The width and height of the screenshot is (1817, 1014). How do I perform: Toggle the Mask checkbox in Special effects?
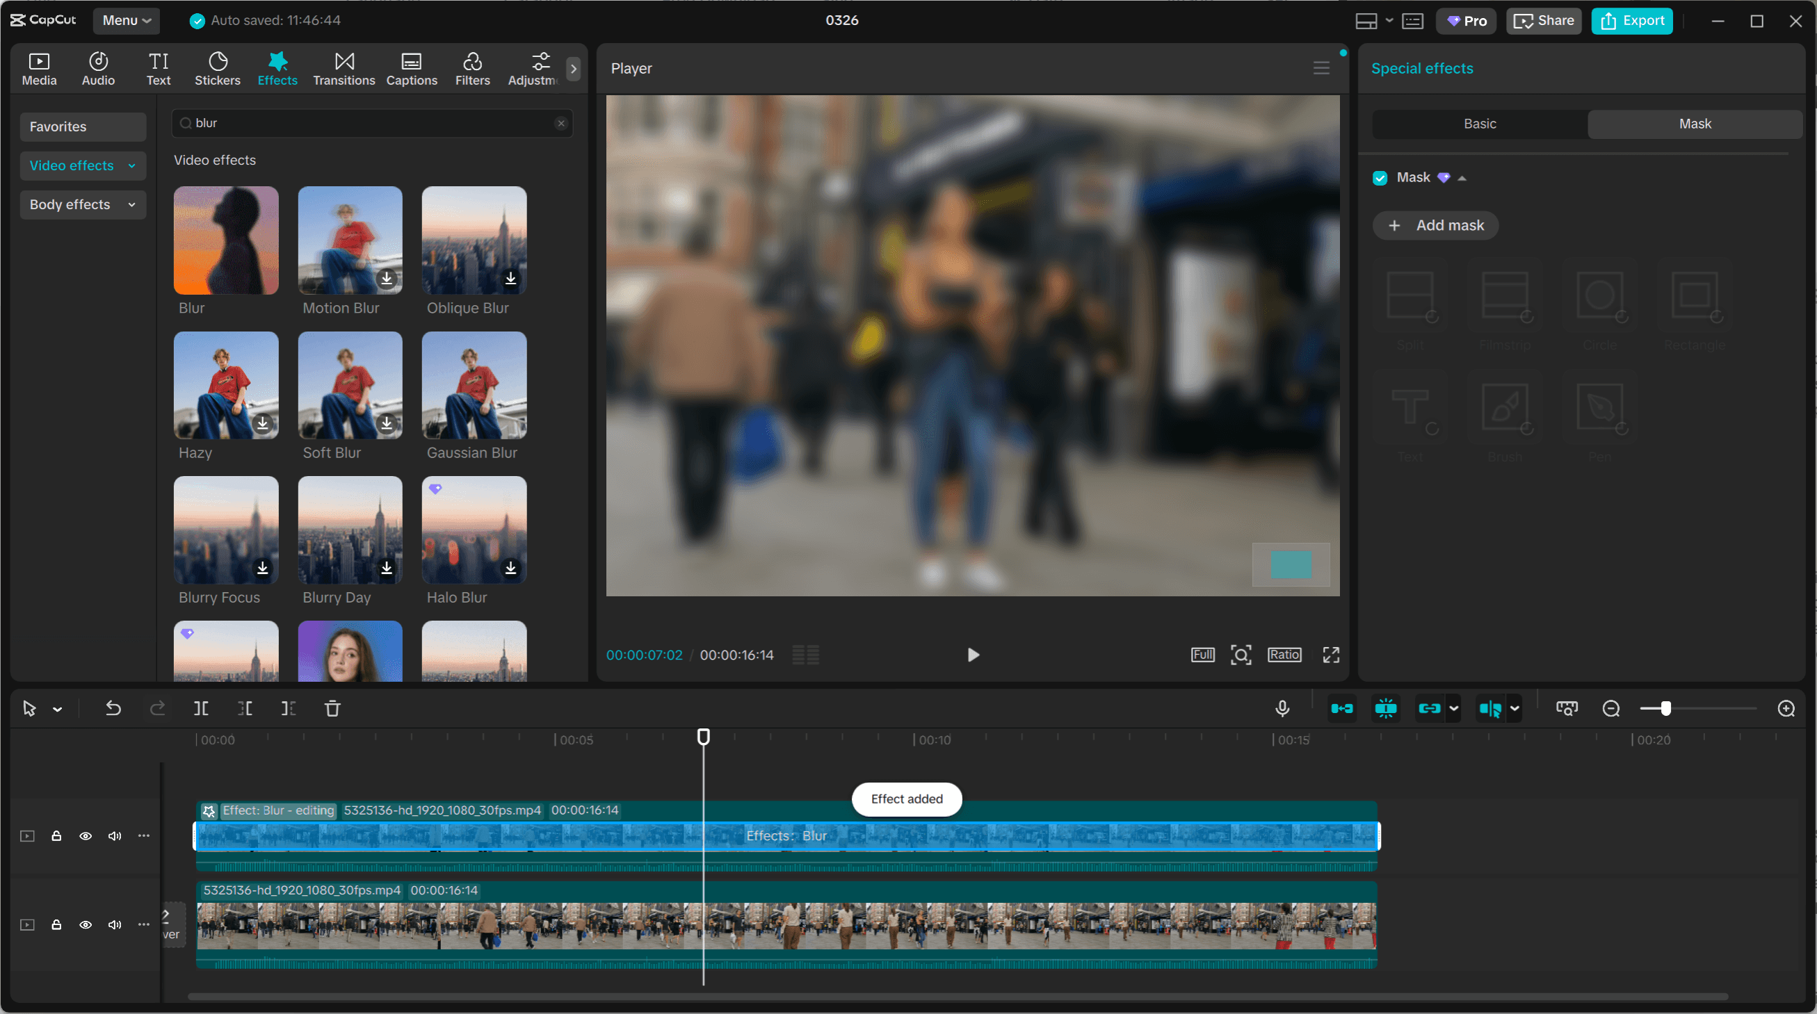click(x=1380, y=178)
